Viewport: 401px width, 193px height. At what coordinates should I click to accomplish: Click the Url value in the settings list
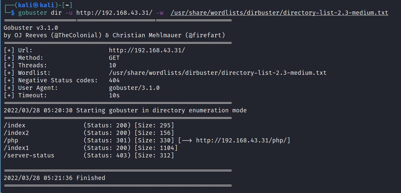pyautogui.click(x=147, y=50)
